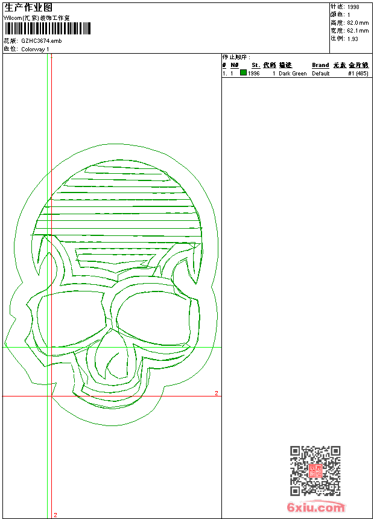
Task: Open the 6xiu.com watermark link
Action: (315, 508)
